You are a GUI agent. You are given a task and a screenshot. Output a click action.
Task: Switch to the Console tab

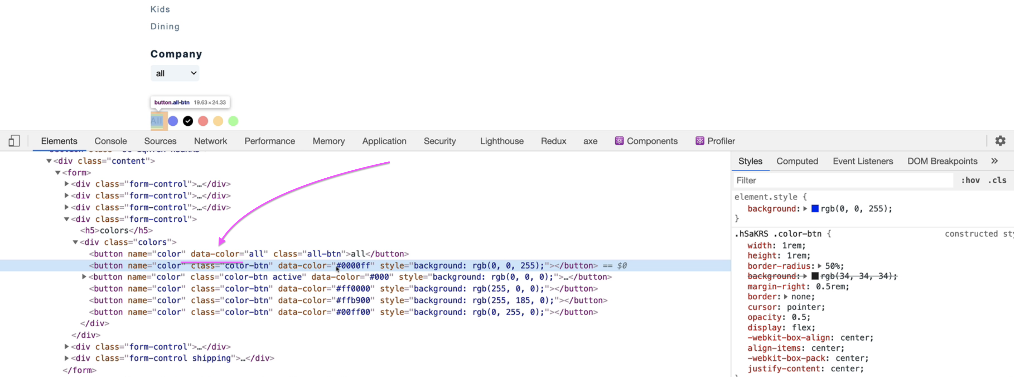[110, 141]
